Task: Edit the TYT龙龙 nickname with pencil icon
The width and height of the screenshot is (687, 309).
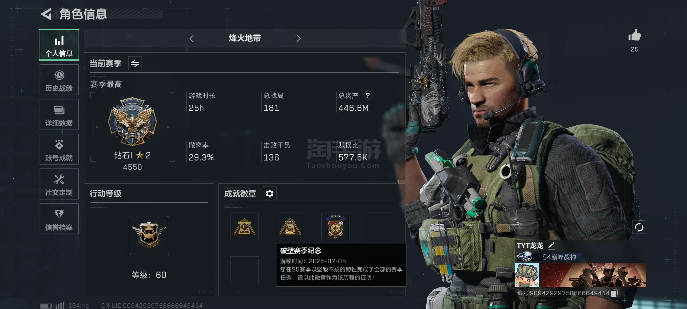Action: (x=551, y=246)
